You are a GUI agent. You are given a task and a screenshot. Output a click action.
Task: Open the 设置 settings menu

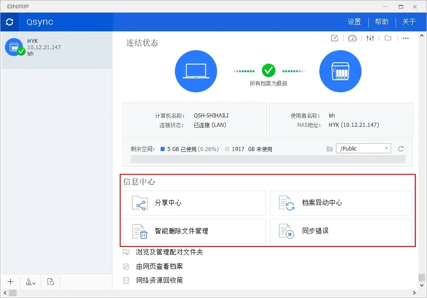click(354, 22)
